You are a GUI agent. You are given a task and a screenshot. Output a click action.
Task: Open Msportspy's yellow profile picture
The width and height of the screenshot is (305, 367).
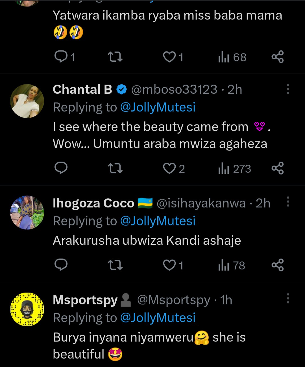(27, 309)
